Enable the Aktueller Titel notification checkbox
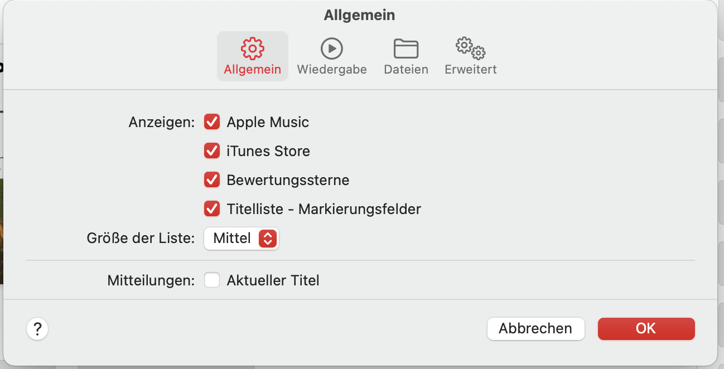This screenshot has height=369, width=724. click(212, 280)
